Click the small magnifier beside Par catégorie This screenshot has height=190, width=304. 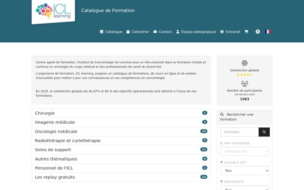coord(222,143)
